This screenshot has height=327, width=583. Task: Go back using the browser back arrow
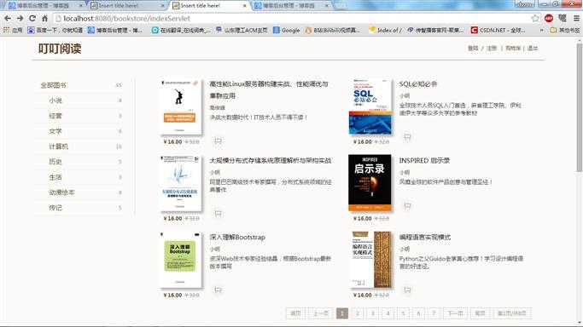[8, 18]
